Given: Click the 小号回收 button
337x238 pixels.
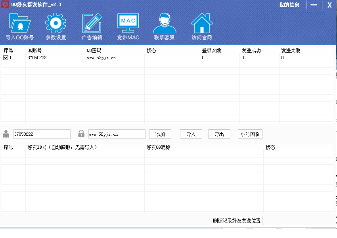Looking at the screenshot, I should (x=250, y=134).
